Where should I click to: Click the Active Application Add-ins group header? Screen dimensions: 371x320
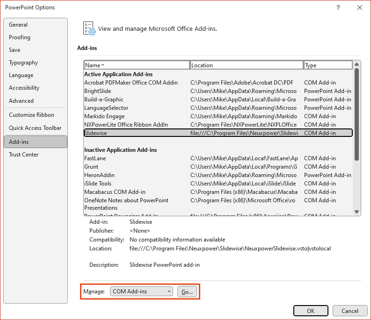click(118, 74)
